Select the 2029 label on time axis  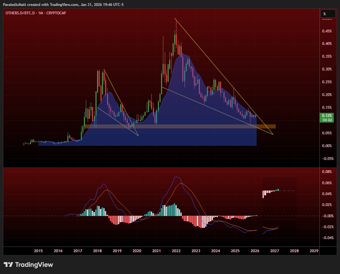(314, 251)
